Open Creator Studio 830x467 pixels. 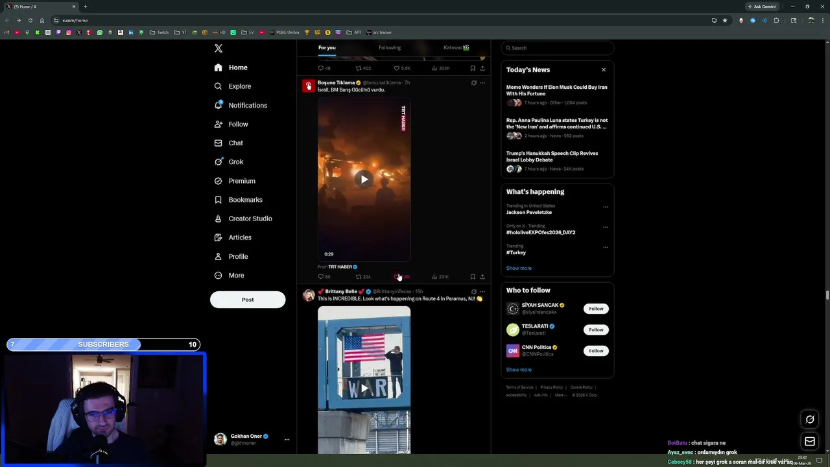click(243, 219)
